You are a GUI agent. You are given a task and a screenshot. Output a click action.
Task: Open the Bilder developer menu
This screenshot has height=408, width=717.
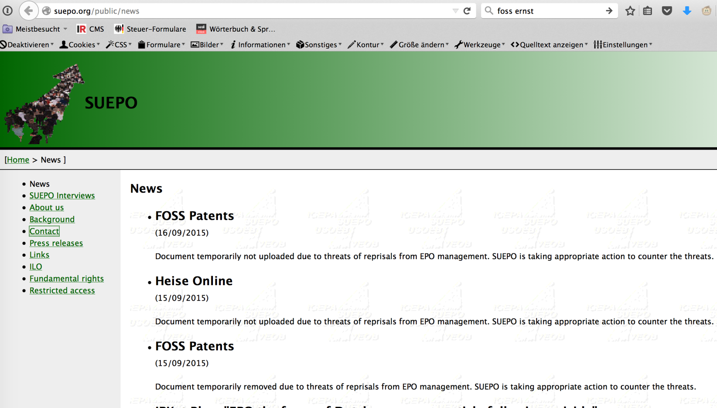point(207,45)
